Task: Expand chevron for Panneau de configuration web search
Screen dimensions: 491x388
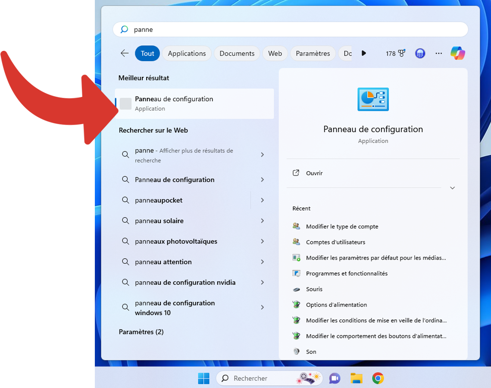Action: tap(263, 179)
